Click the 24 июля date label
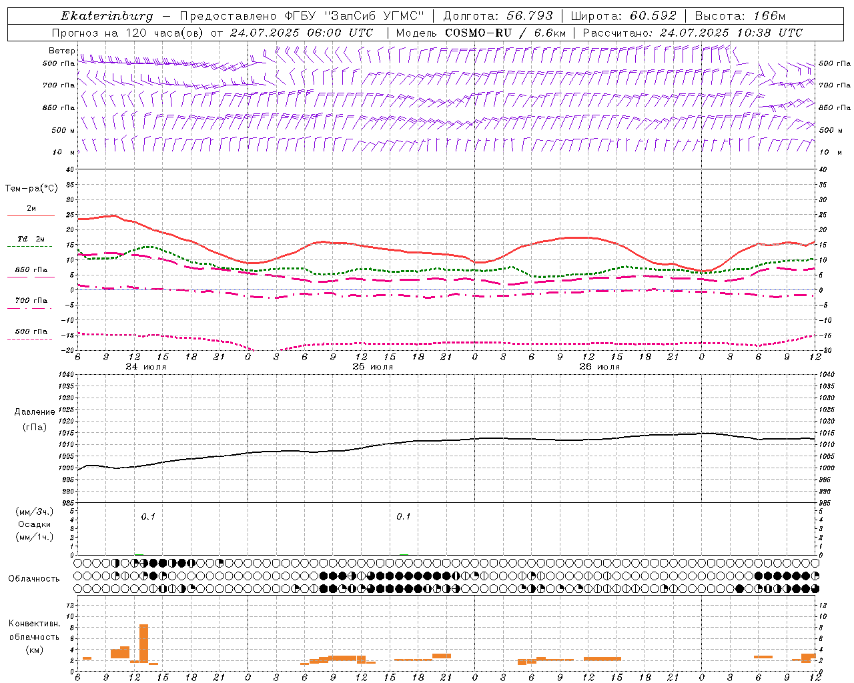This screenshot has height=683, width=854. tap(146, 367)
